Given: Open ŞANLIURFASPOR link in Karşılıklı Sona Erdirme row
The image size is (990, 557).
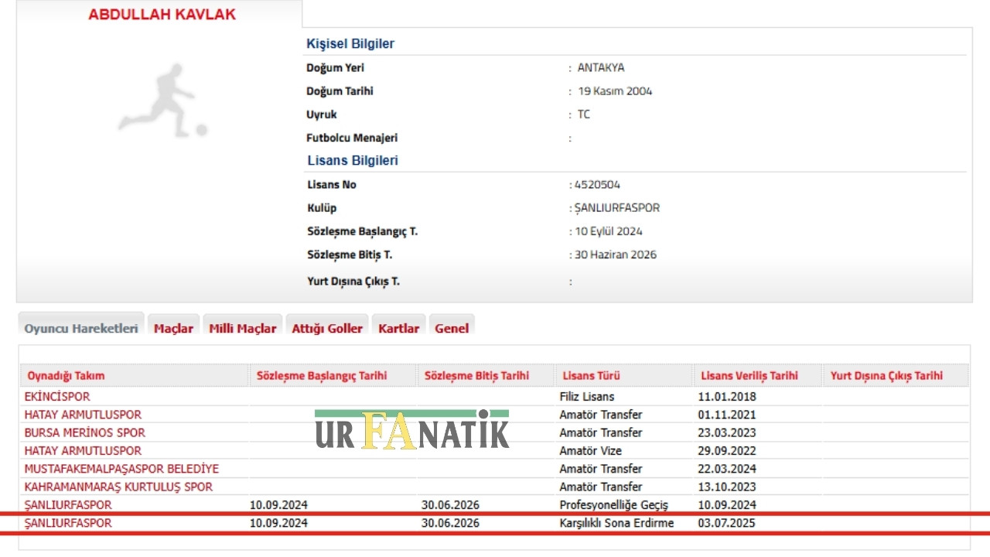Looking at the screenshot, I should point(68,523).
